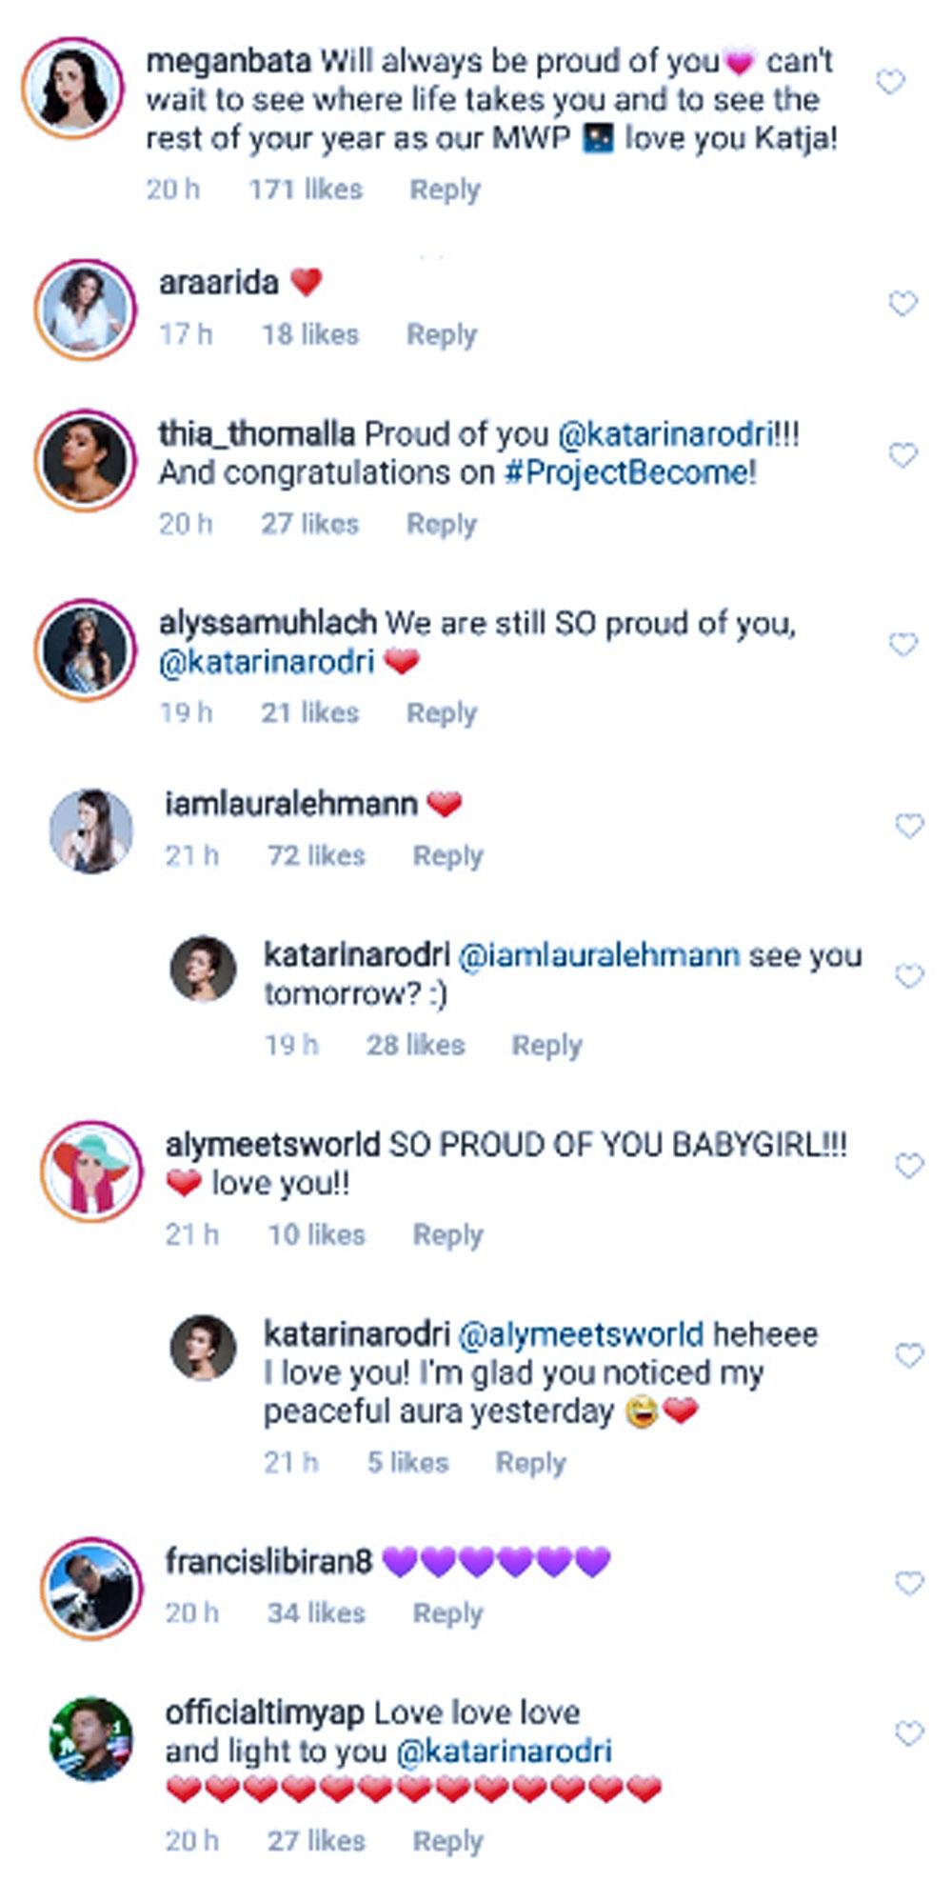Image resolution: width=952 pixels, height=1882 pixels.
Task: Open meganbata's profile picture
Action: pos(72,89)
